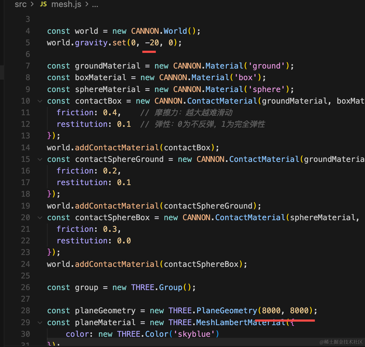
Task: Click restitution value 0.0 on line 22
Action: (x=124, y=241)
